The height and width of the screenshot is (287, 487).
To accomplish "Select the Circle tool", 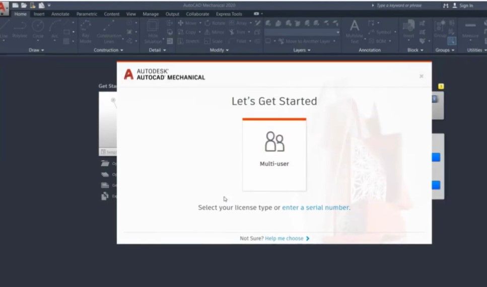I will pos(38,30).
